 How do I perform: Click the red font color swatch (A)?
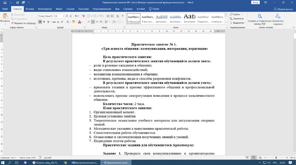(79, 22)
